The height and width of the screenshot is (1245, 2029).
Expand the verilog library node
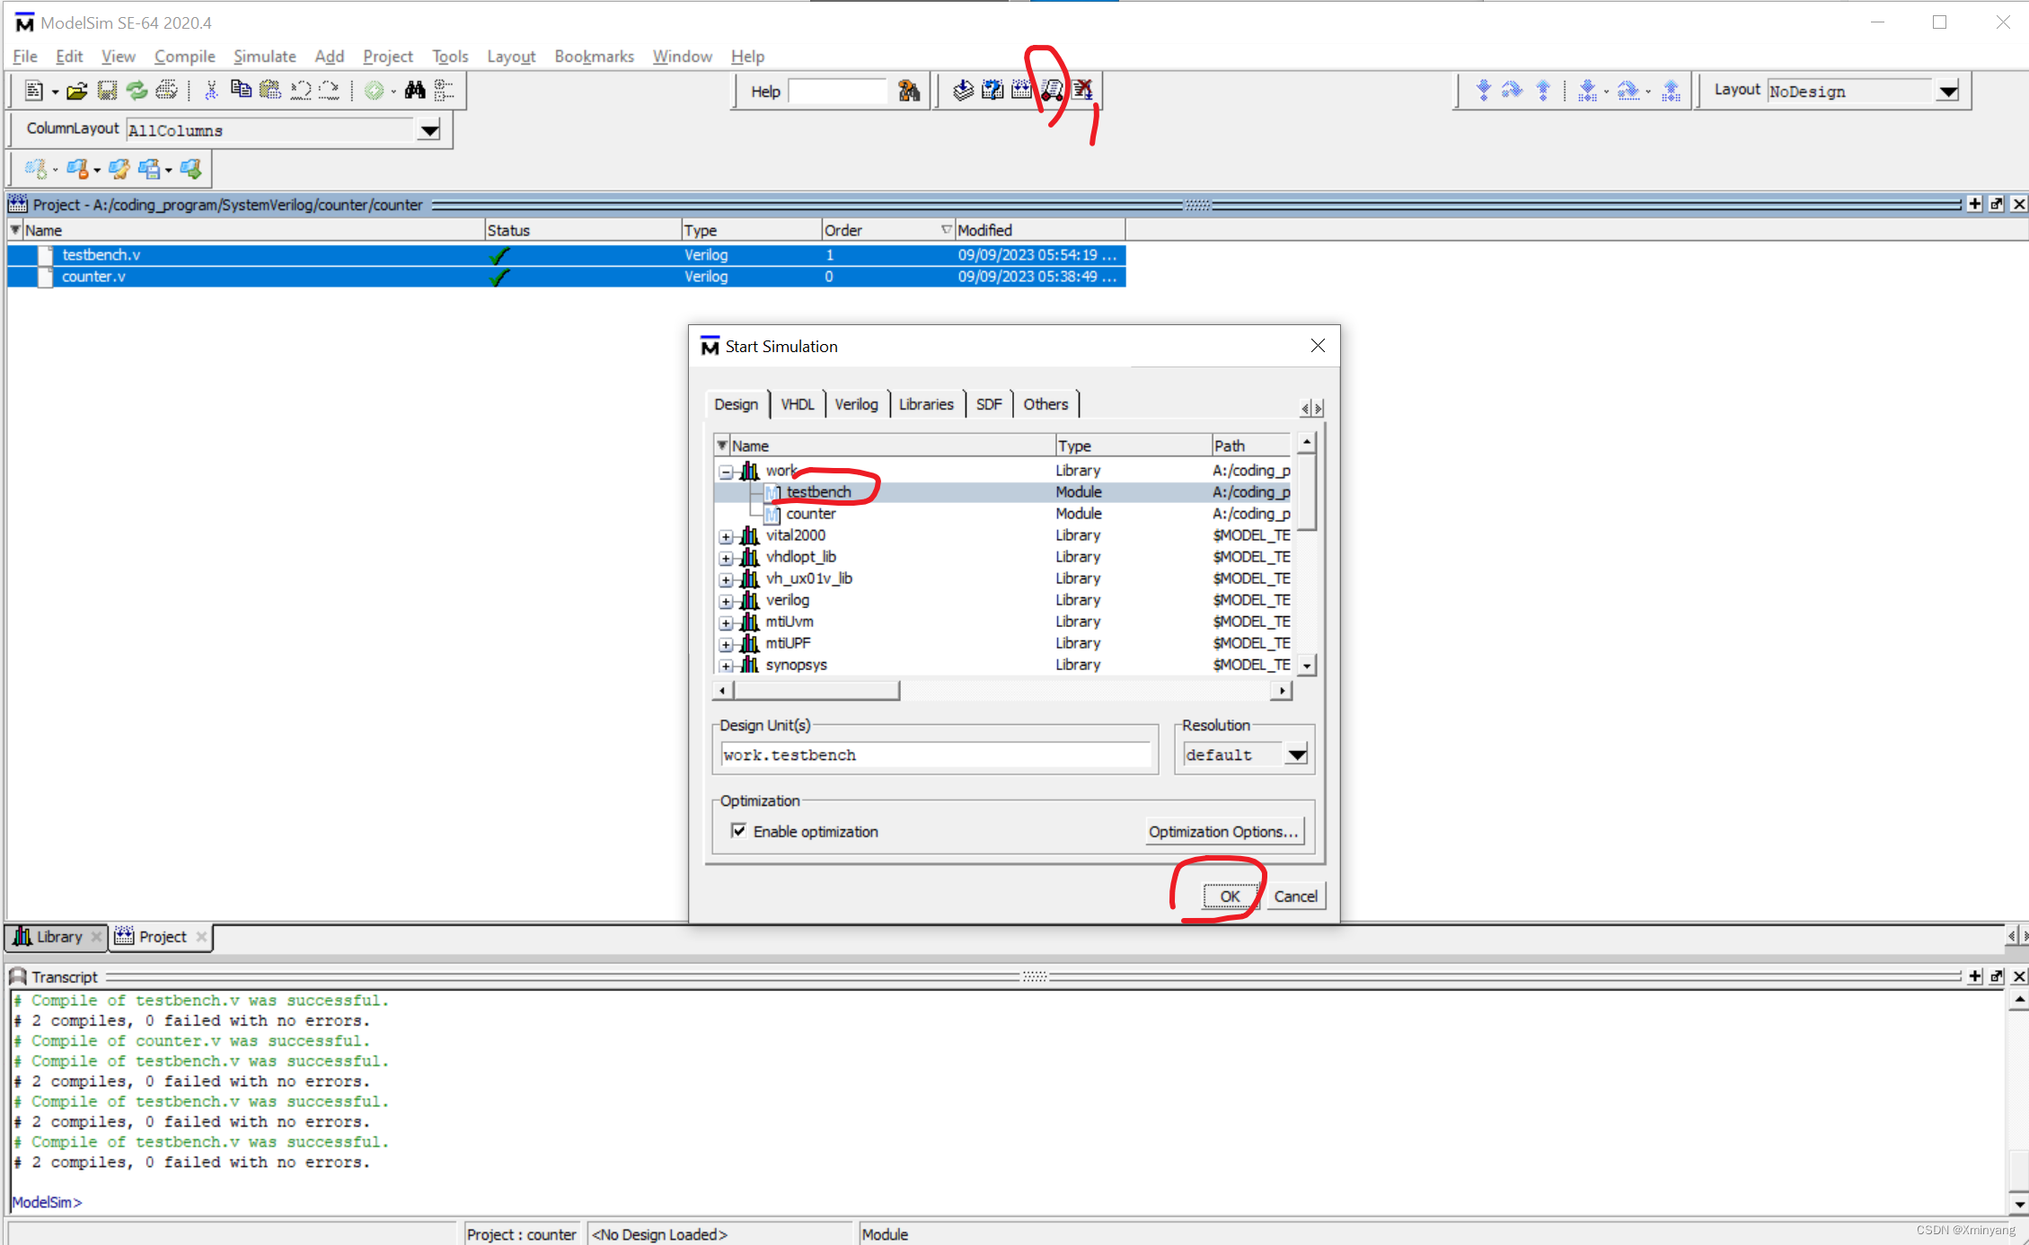point(726,602)
